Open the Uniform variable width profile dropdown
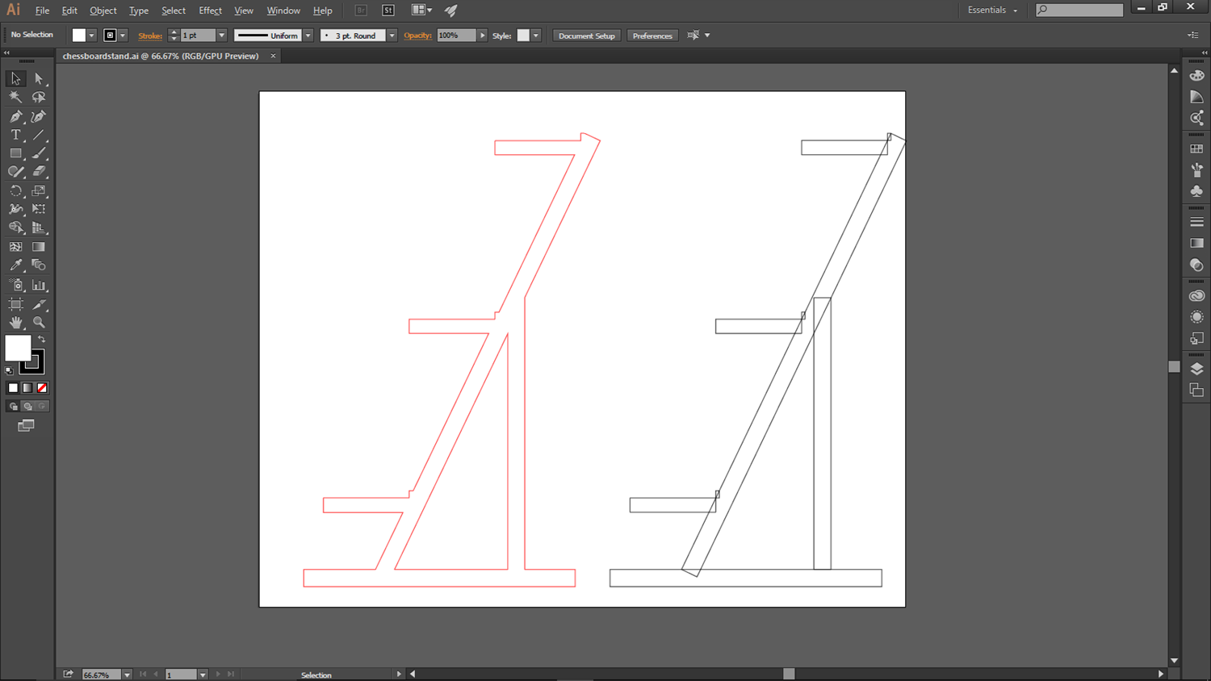1211x681 pixels. pos(308,36)
